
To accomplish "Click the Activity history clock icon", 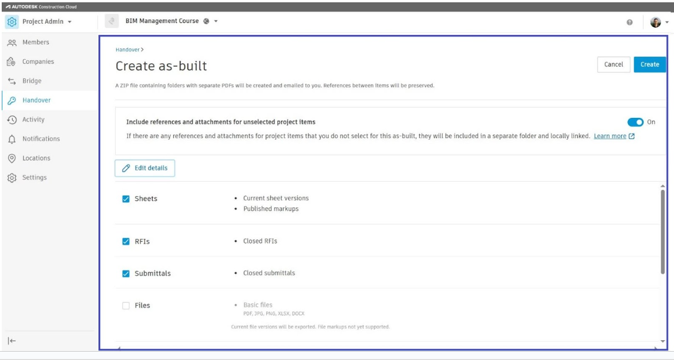I will 12,120.
